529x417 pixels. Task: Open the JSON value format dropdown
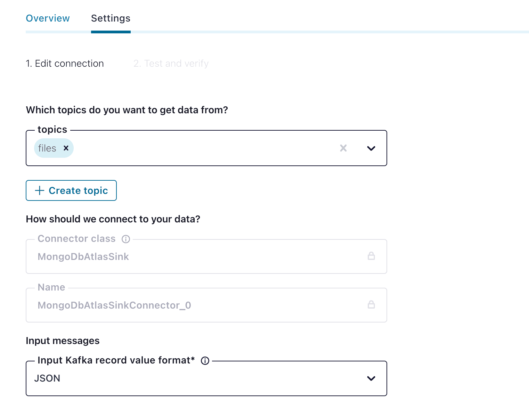click(x=195, y=378)
